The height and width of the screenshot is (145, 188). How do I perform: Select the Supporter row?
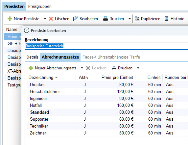click(x=107, y=119)
